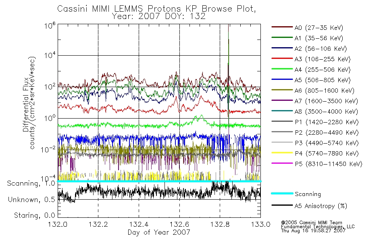Screen dimensions: 383x242
Task: Click the 132.4 x-axis tick label
Action: (139, 224)
